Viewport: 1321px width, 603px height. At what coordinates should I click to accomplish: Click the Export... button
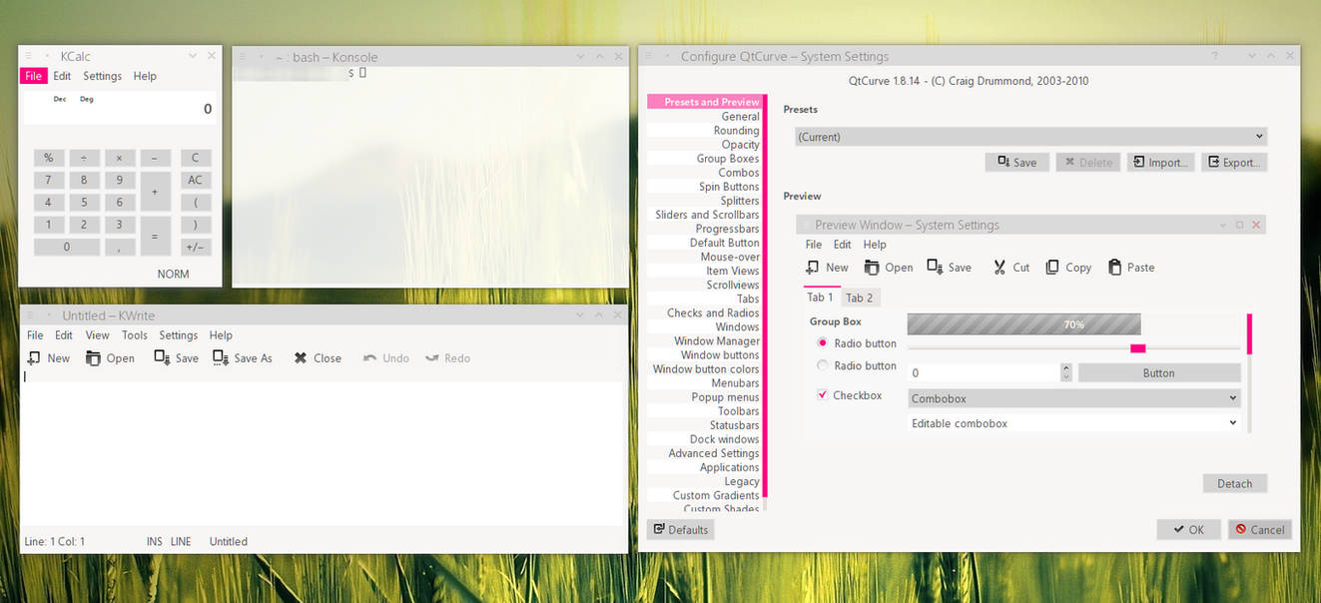1234,162
